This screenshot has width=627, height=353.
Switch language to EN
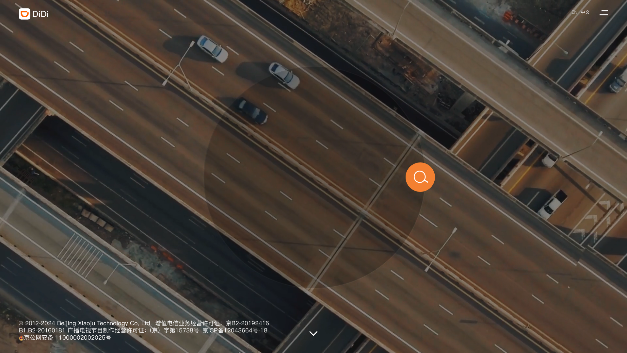(x=574, y=12)
